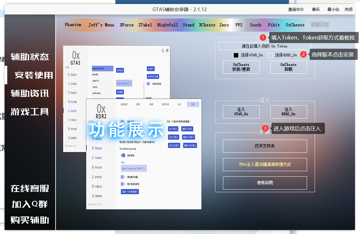Screen dimensions: 360x234
Task: Click 奏乐 in the title bar
Action: coord(316,10)
